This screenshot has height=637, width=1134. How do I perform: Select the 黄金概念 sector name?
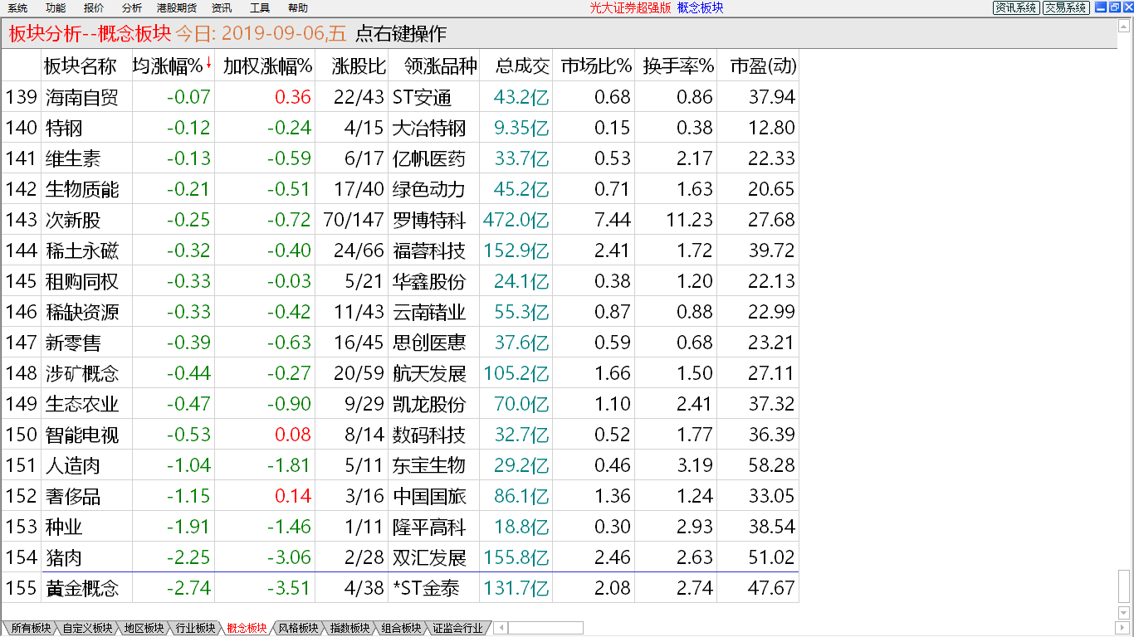(x=82, y=588)
